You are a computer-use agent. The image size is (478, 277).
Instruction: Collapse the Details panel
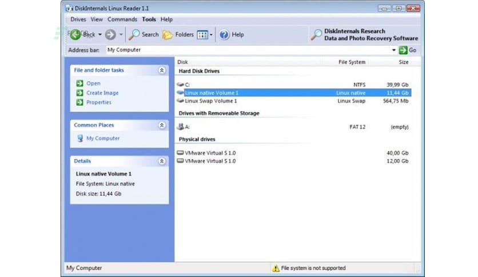point(162,161)
